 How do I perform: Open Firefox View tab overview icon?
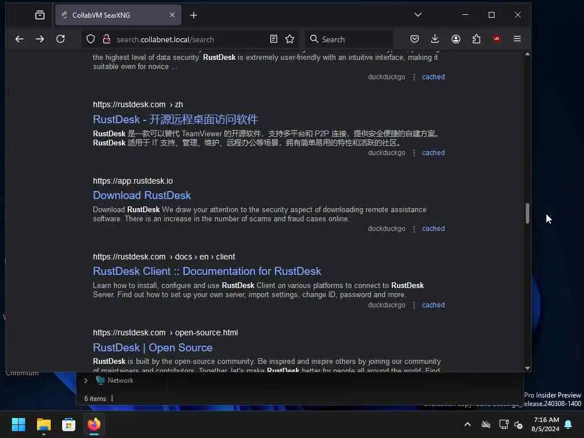[40, 15]
